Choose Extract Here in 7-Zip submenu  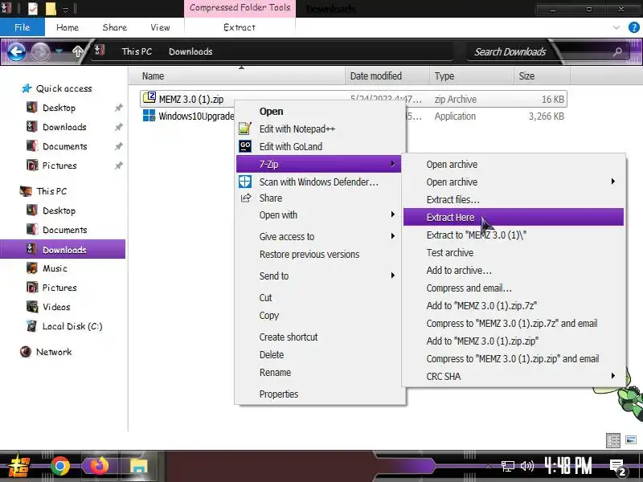514,217
